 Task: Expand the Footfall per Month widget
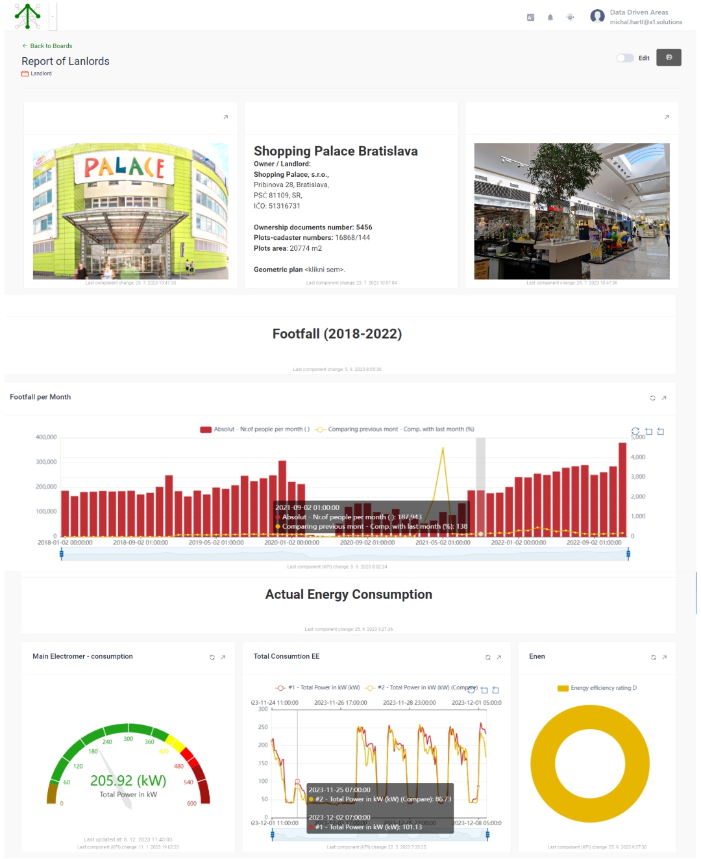[664, 398]
